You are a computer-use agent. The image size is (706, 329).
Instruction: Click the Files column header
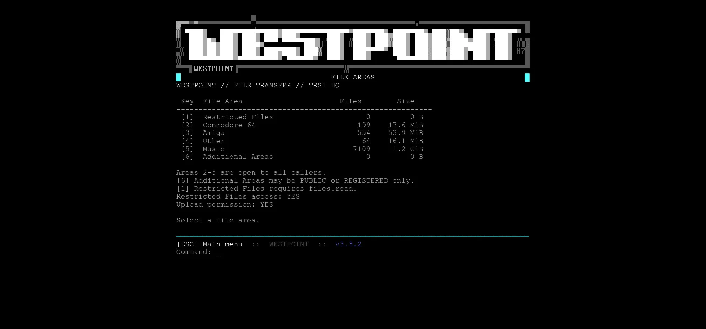click(x=350, y=101)
